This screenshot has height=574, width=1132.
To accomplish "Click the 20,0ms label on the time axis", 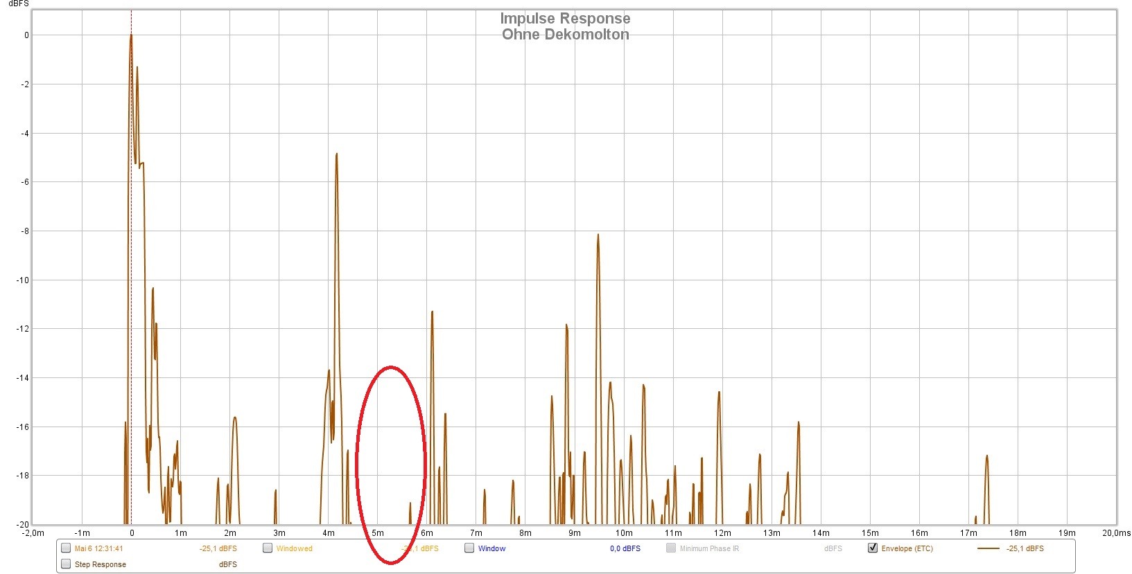I will click(1115, 532).
